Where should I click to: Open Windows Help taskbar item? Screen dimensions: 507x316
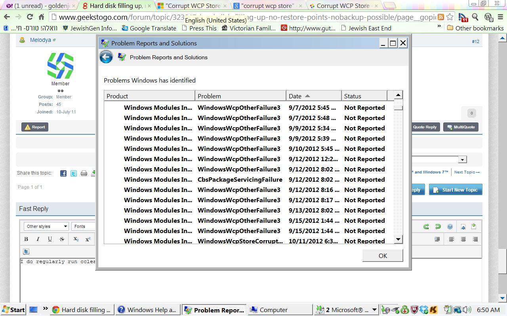(147, 310)
